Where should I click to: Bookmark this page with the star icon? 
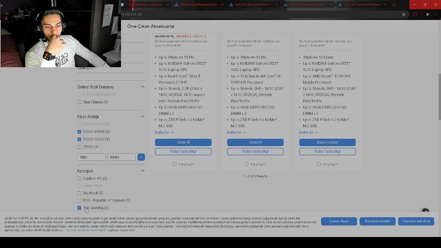(x=404, y=14)
